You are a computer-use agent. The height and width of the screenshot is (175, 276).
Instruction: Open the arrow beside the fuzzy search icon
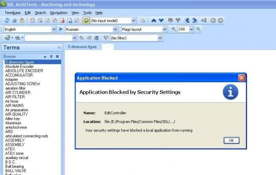(22, 37)
